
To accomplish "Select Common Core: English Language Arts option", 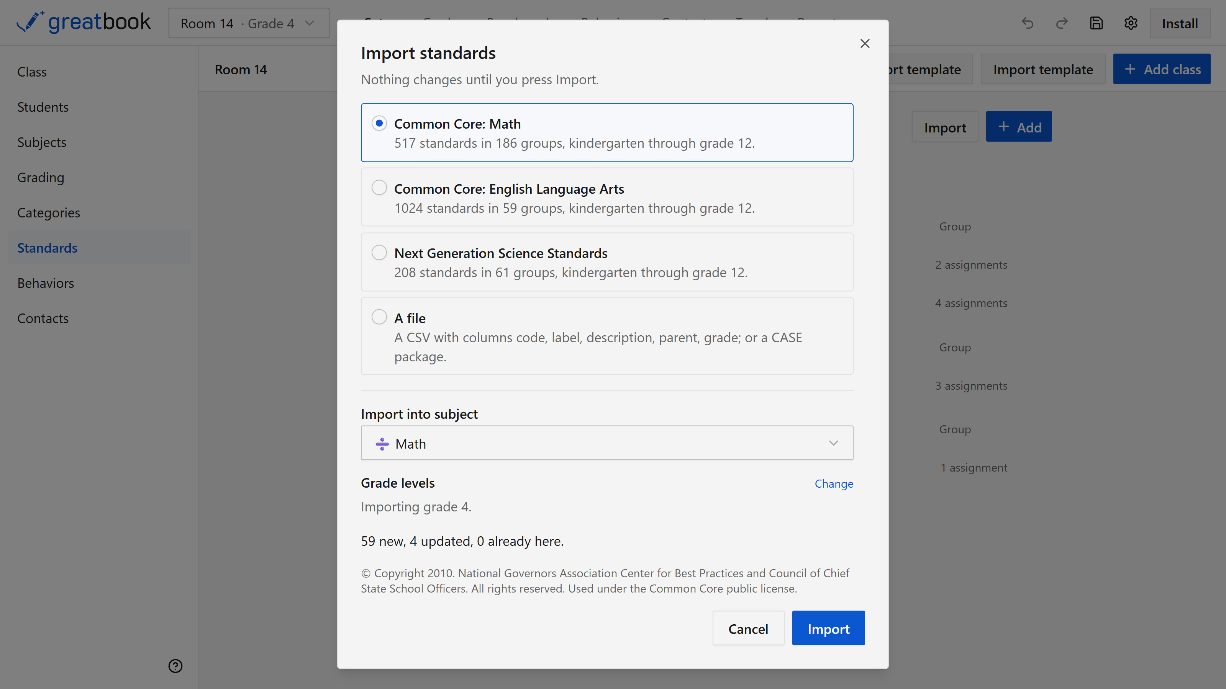I will 607,198.
